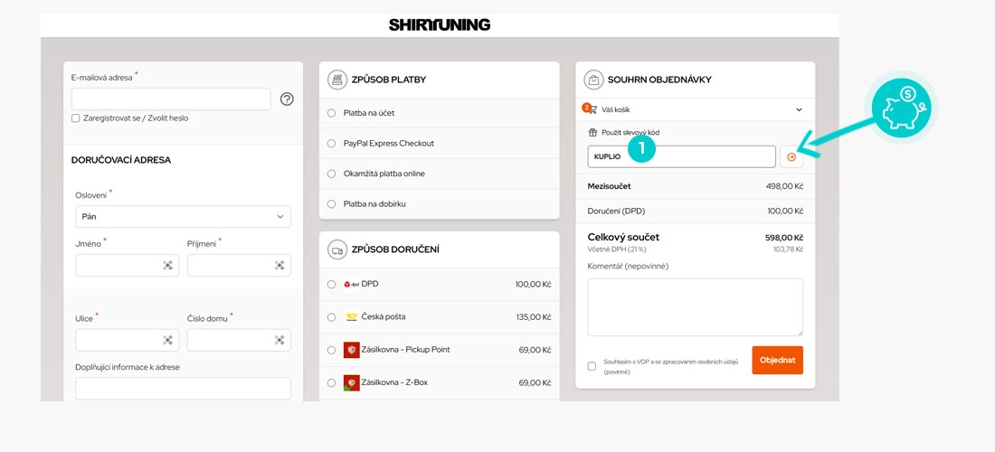Image resolution: width=995 pixels, height=452 pixels.
Task: Click into the Číslo domu input field
Action: [x=239, y=341]
